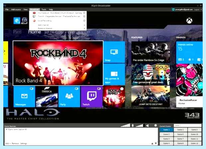Click the Twitch icon in the Broadcast menu

point(34,16)
